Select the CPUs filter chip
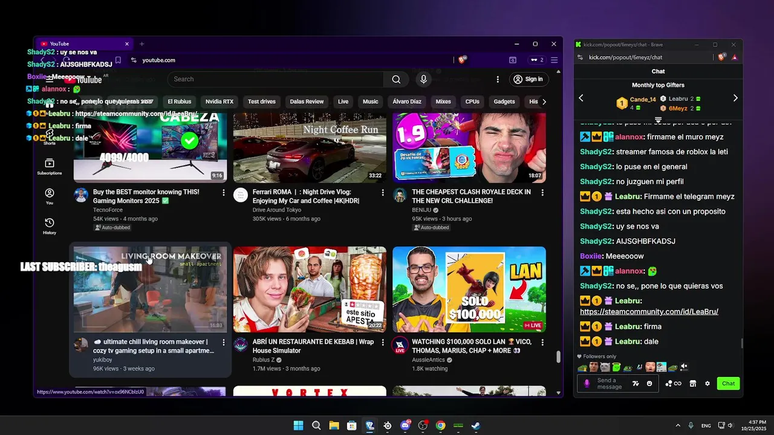 (472, 101)
